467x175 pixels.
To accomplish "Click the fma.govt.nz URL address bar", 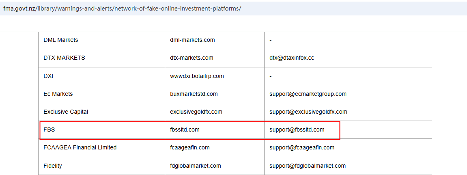I will tap(122, 9).
